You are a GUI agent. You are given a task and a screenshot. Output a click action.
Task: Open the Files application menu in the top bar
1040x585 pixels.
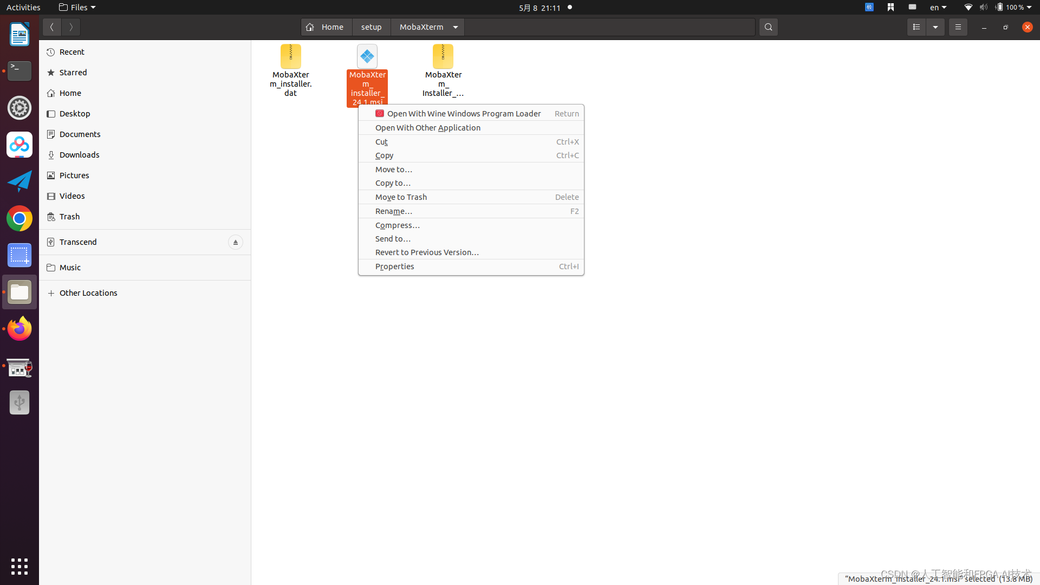click(77, 7)
